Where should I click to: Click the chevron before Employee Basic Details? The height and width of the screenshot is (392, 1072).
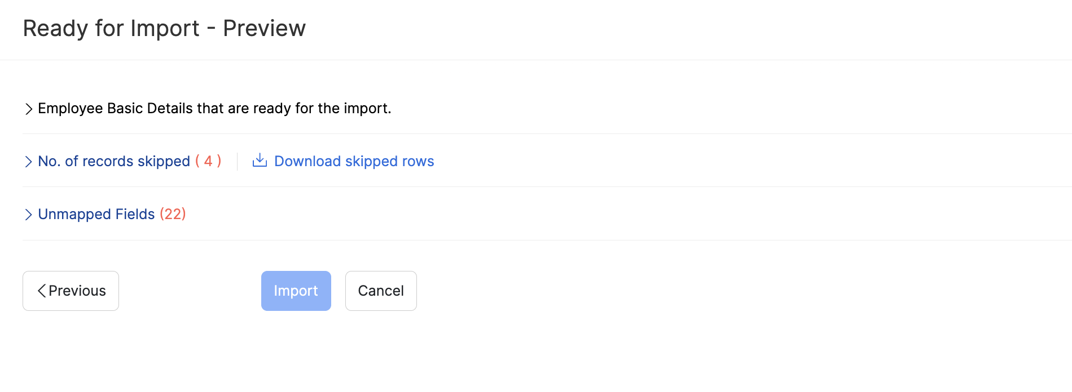tap(28, 108)
